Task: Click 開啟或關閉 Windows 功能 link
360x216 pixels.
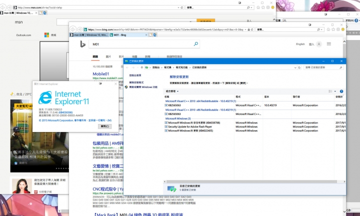Action: pos(143,87)
